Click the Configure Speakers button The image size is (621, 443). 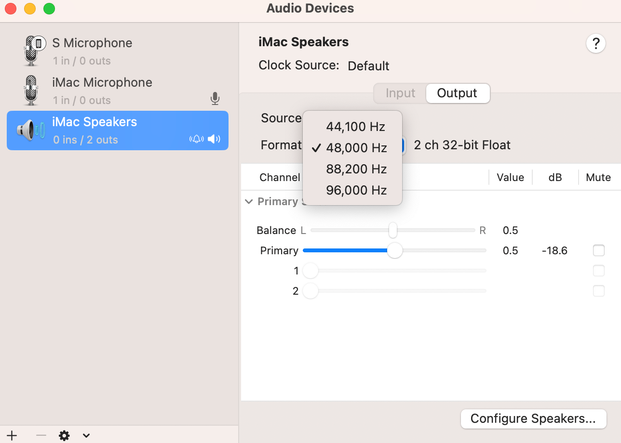point(533,419)
